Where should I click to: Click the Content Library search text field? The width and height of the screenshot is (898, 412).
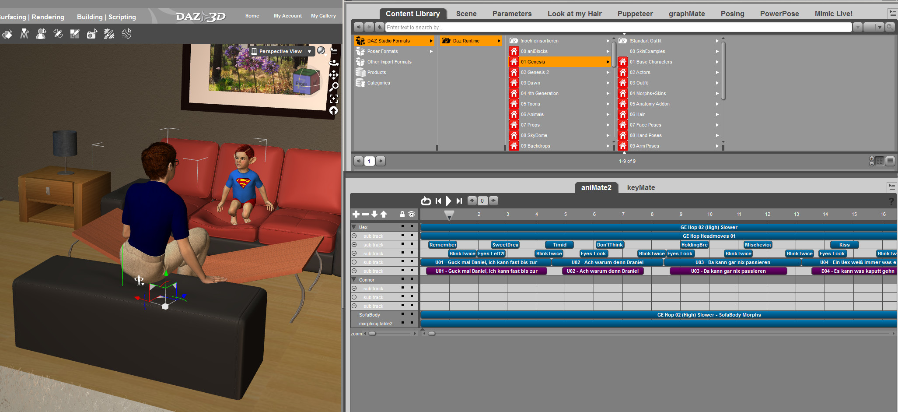tap(618, 27)
